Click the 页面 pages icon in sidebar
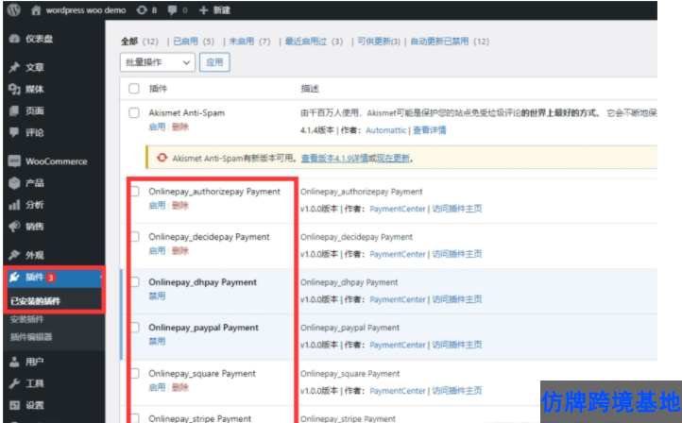The width and height of the screenshot is (682, 423). [14, 110]
